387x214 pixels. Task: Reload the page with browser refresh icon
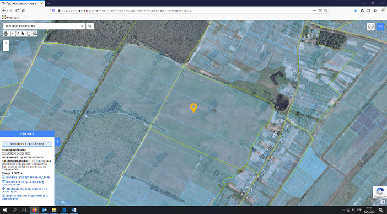click(x=17, y=10)
